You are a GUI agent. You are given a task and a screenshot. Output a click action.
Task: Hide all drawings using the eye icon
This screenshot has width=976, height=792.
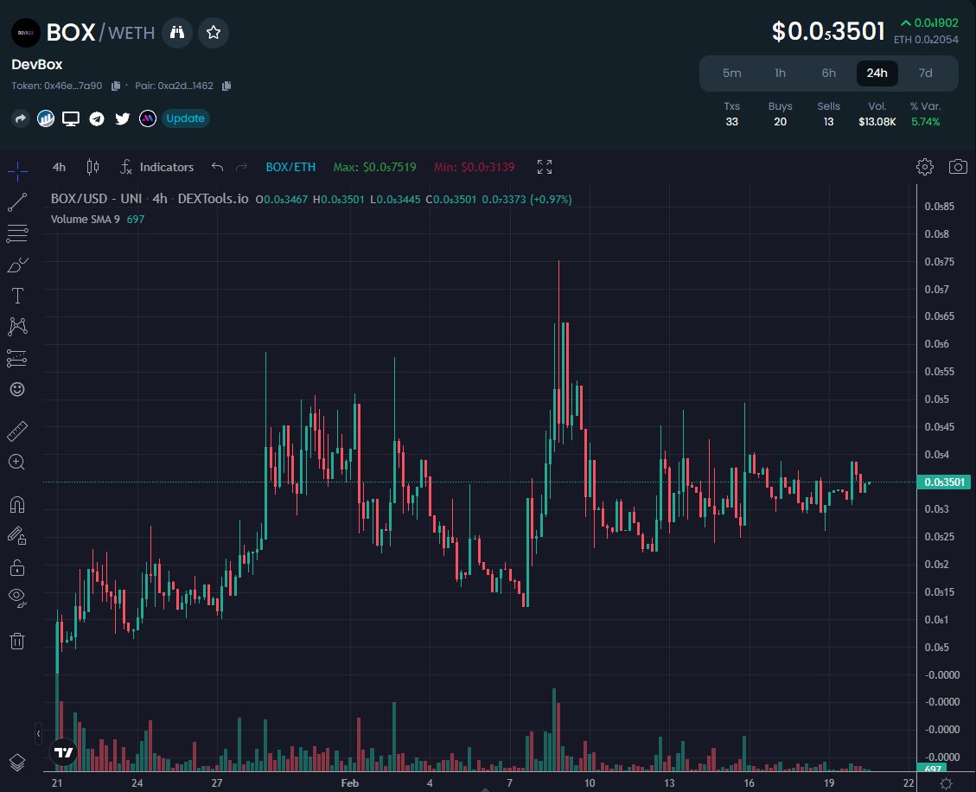pyautogui.click(x=16, y=597)
